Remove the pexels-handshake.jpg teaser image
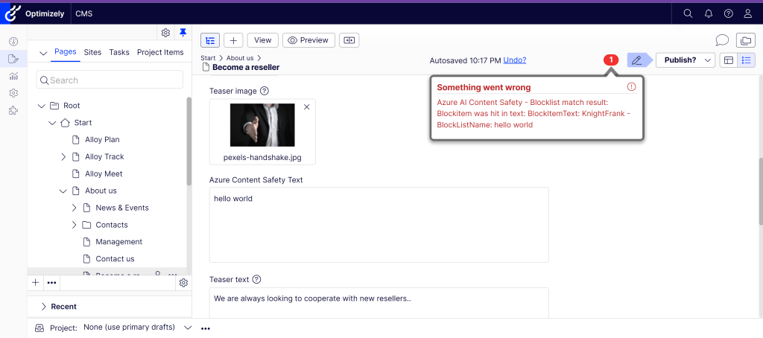Viewport: 763px width, 338px height. [307, 107]
